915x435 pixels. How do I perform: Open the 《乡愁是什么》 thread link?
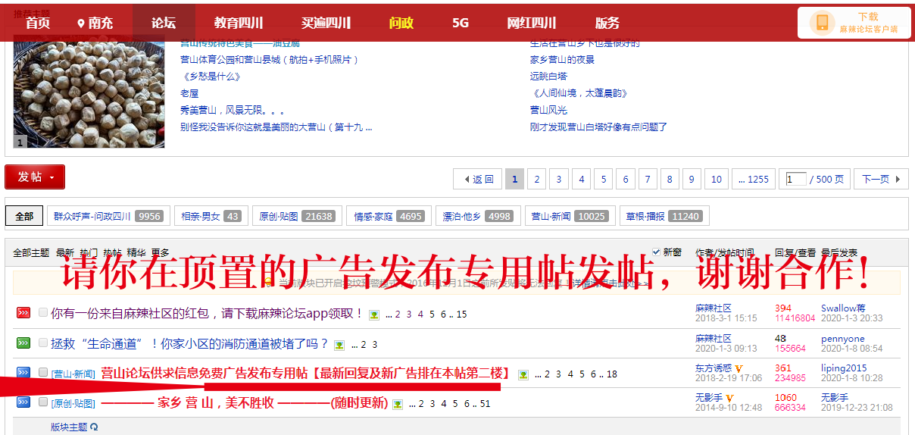pyautogui.click(x=211, y=77)
